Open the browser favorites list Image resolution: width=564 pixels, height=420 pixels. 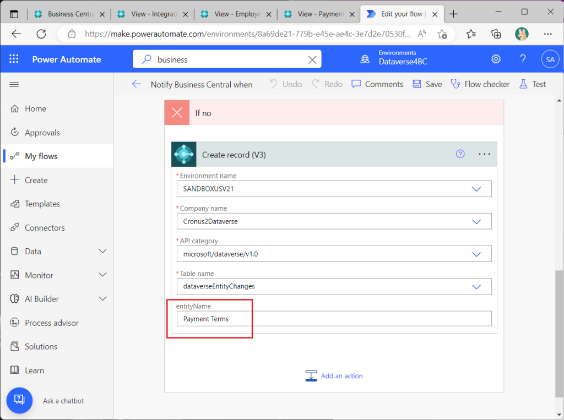pos(471,34)
